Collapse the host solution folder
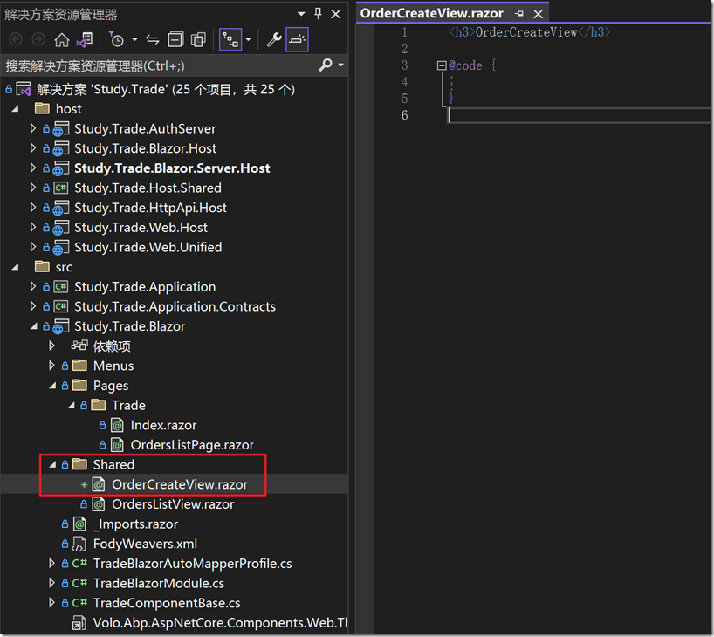714x637 pixels. pos(16,109)
